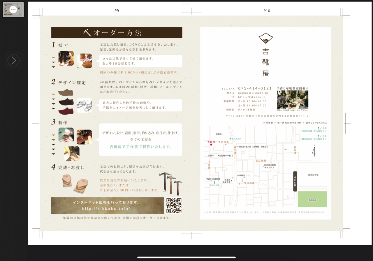This screenshot has width=373, height=261.
Task: Open the http://kikkabo.jp homepage link
Action: tap(252, 97)
